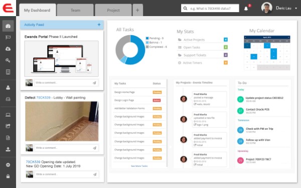
Task: Click the flag icon in the sidebar
Action: [8, 37]
